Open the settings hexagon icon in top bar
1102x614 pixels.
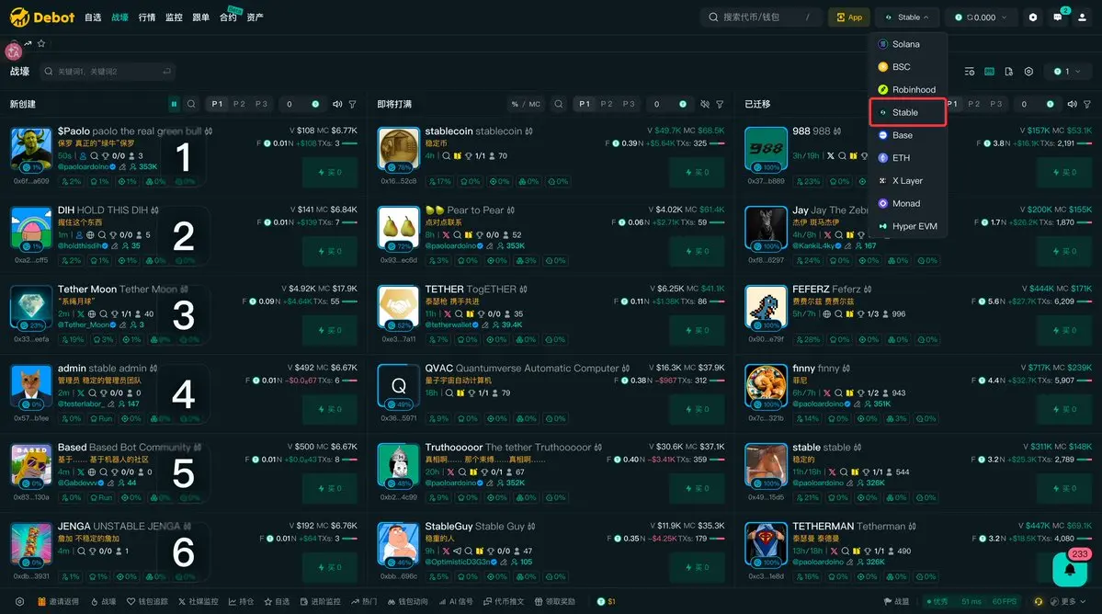tap(1032, 17)
